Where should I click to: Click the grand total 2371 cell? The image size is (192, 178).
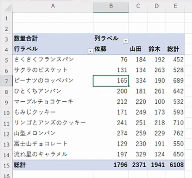pos(138,165)
